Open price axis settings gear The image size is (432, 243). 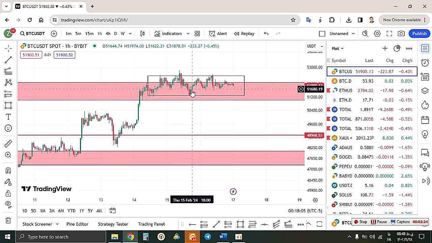pyautogui.click(x=315, y=200)
